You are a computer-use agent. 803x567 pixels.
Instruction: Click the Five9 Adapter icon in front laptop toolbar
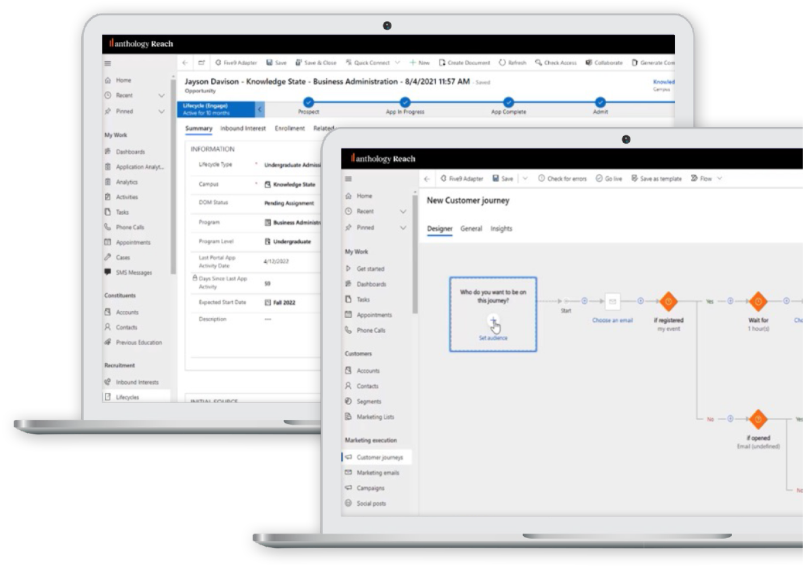[443, 178]
